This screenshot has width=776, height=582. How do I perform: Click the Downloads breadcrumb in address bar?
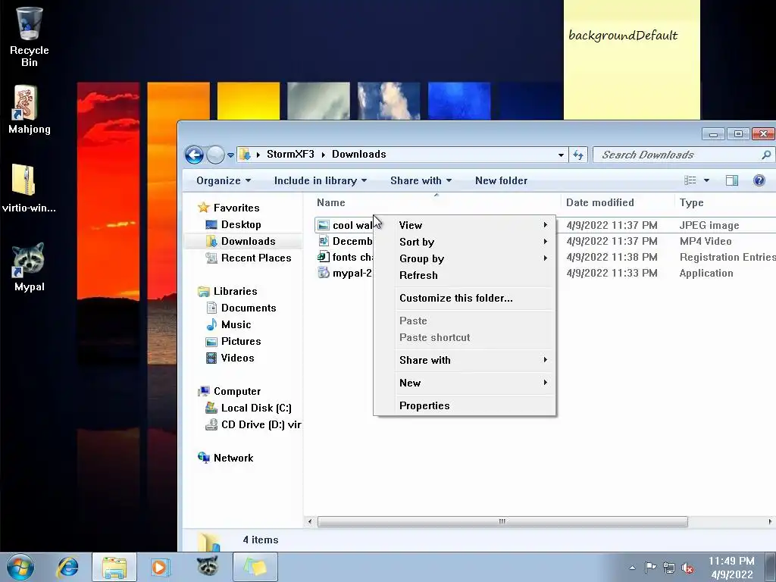point(358,155)
